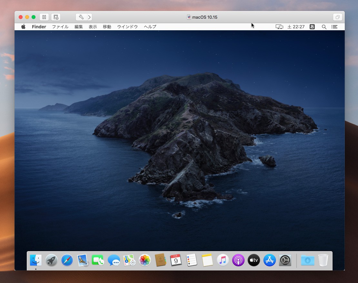The height and width of the screenshot is (283, 358).
Task: Launch Podcasts from the Dock
Action: (x=238, y=260)
